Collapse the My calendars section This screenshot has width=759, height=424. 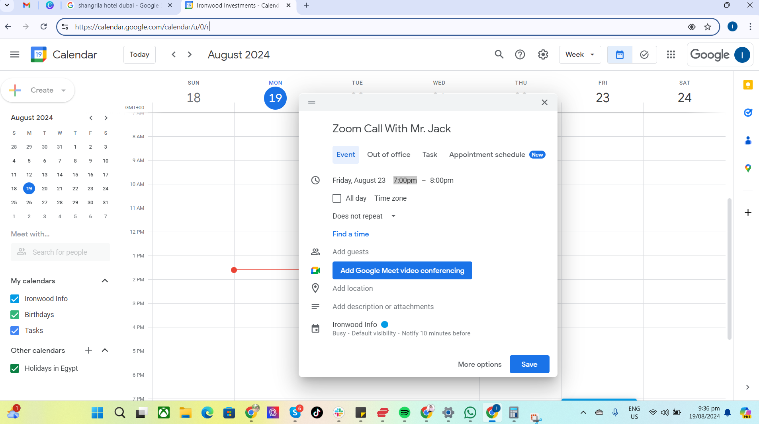(105, 281)
